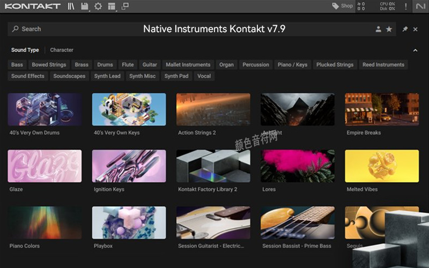Click the exclamation warning icon
This screenshot has width=429, height=268.
(x=406, y=6)
